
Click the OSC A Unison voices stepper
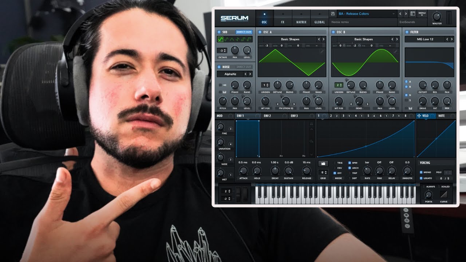tap(265, 85)
